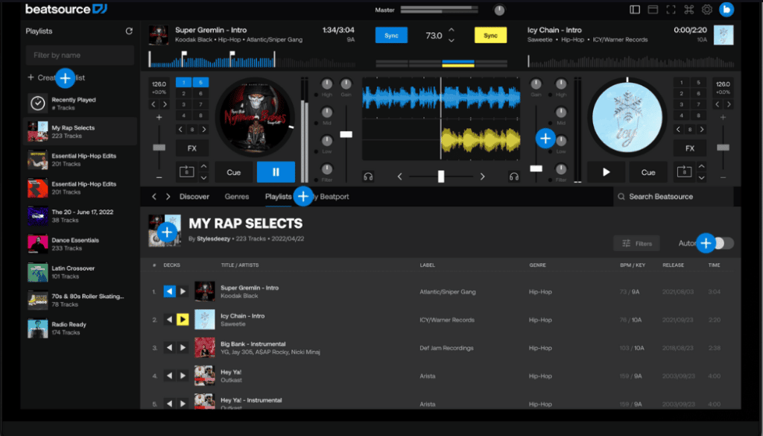Click the crossfader slider handle
Image resolution: width=763 pixels, height=436 pixels.
click(x=441, y=177)
